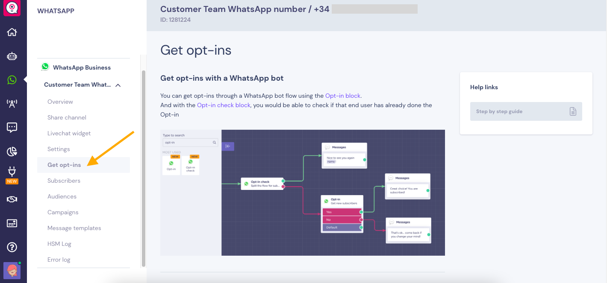Click the Customer Team What... tree item
The width and height of the screenshot is (607, 283).
pyautogui.click(x=77, y=85)
